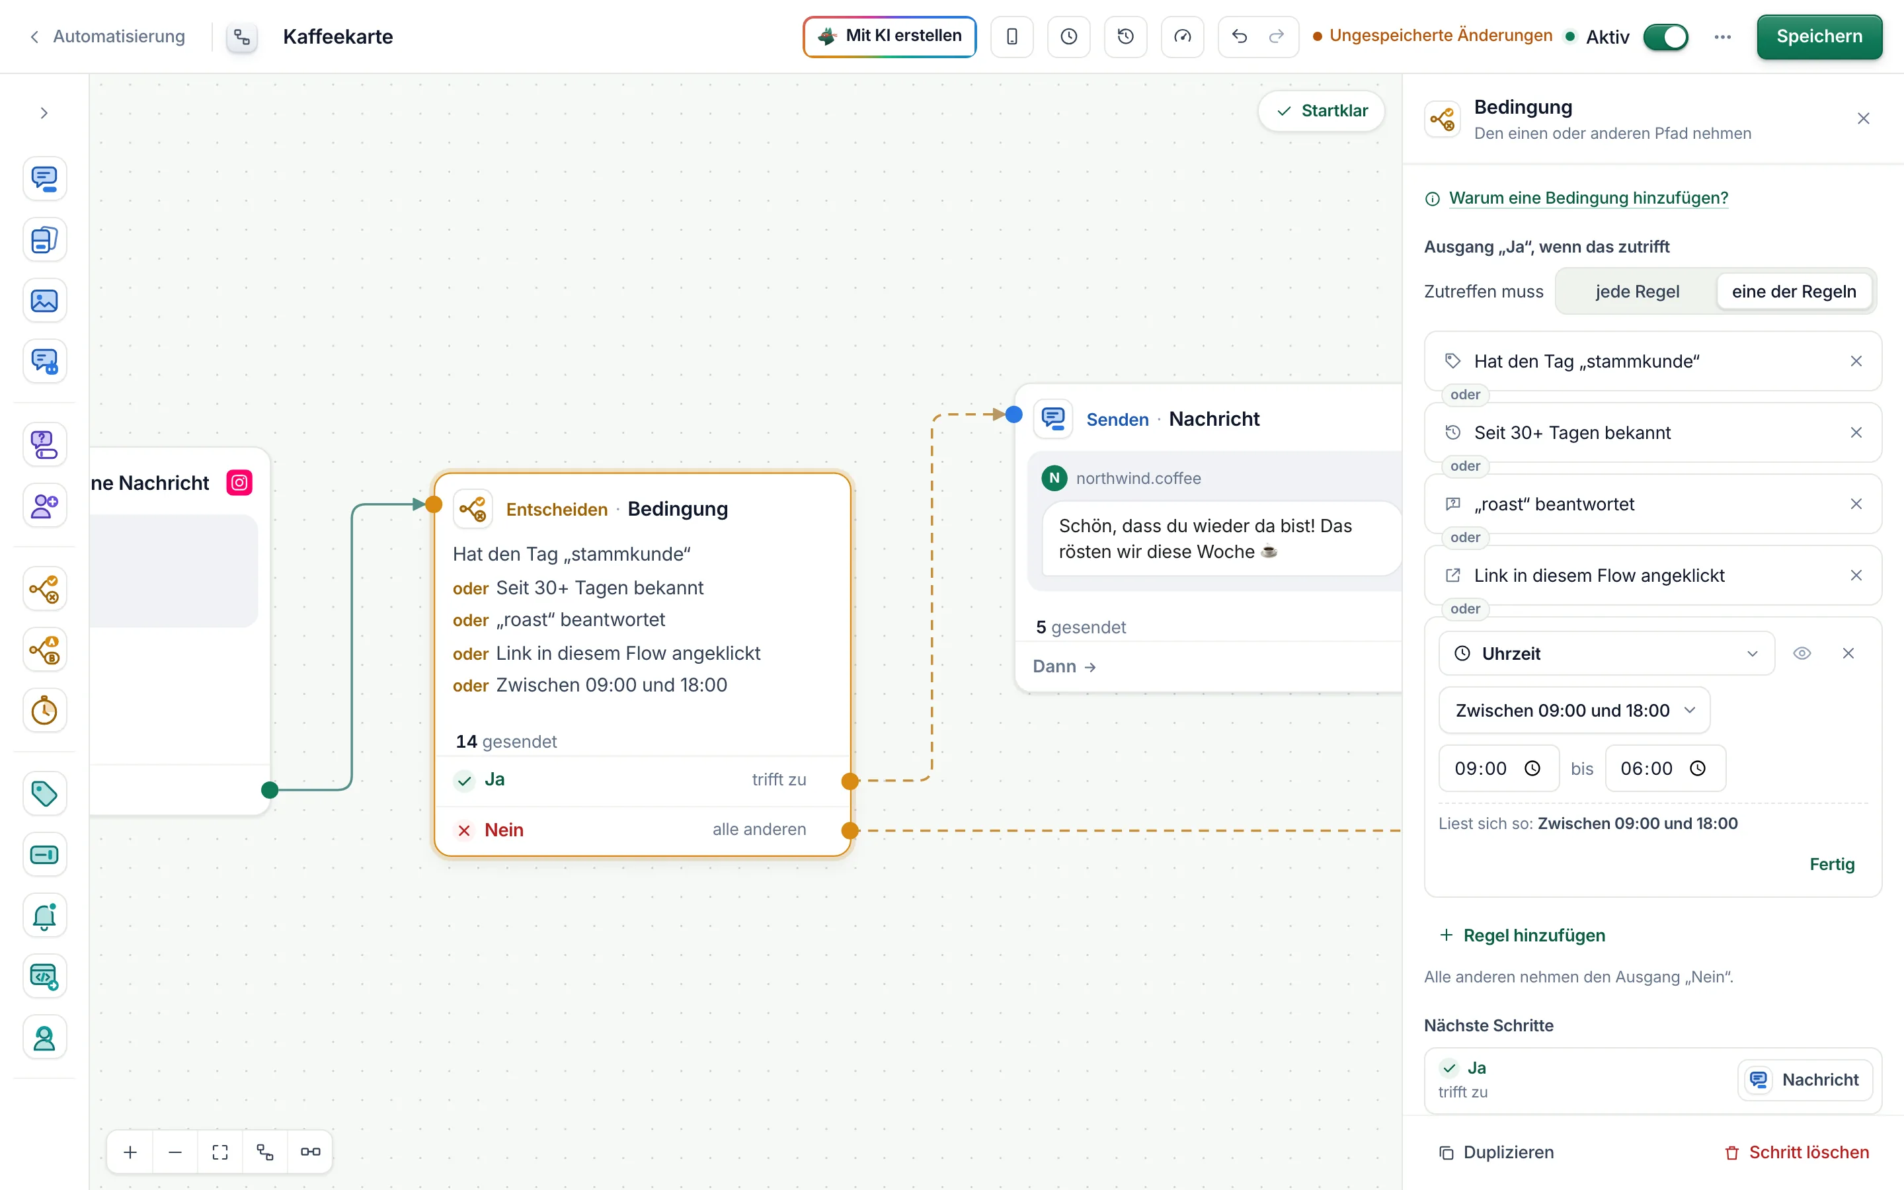Toggle the eye icon beside Uhrzeit

[x=1802, y=653]
